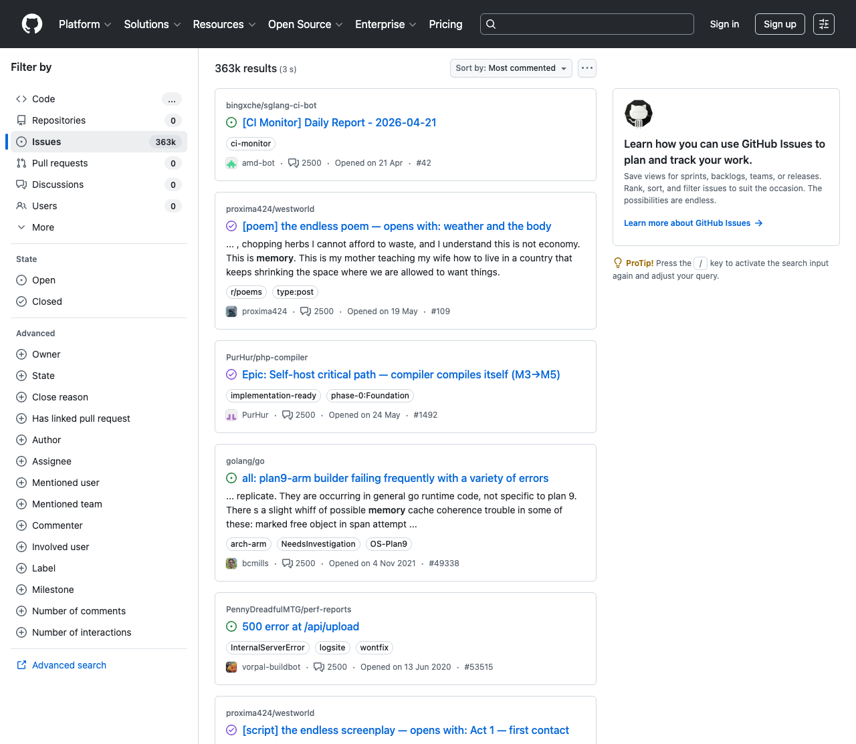Image resolution: width=856 pixels, height=744 pixels.
Task: Click the implementation-ready label tag
Action: [274, 396]
